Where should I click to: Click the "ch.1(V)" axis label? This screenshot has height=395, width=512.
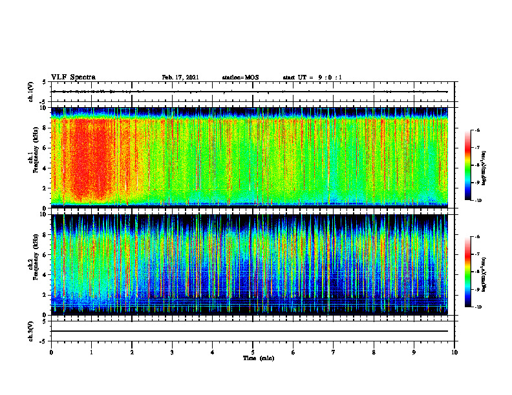[x=31, y=92]
